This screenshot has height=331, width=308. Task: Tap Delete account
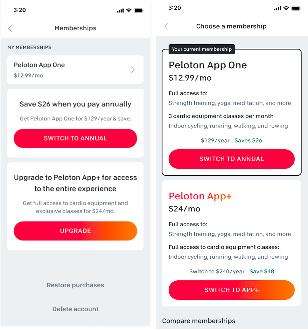click(75, 309)
